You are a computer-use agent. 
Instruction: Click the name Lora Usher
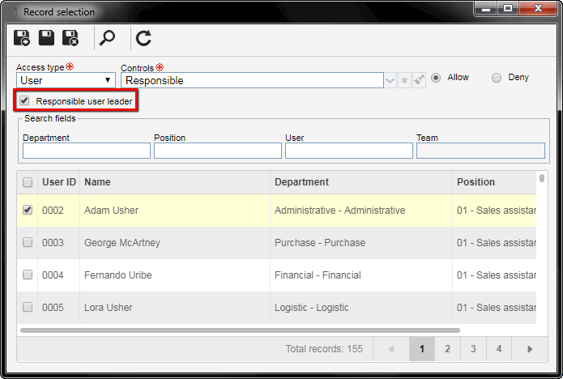point(108,308)
